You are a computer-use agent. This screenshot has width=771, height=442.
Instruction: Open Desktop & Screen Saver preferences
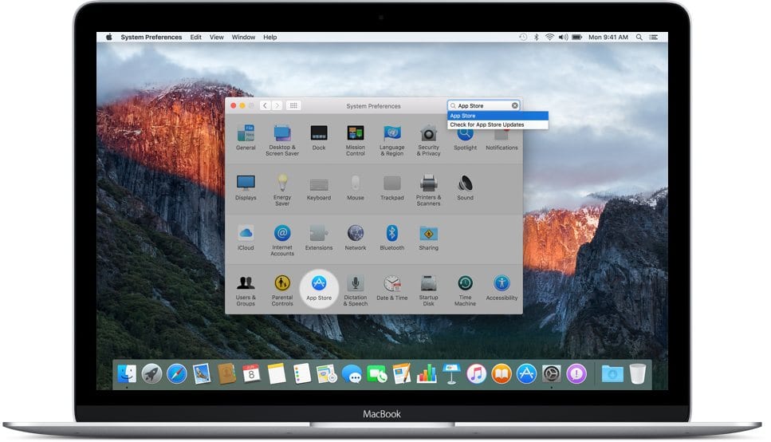pyautogui.click(x=282, y=140)
